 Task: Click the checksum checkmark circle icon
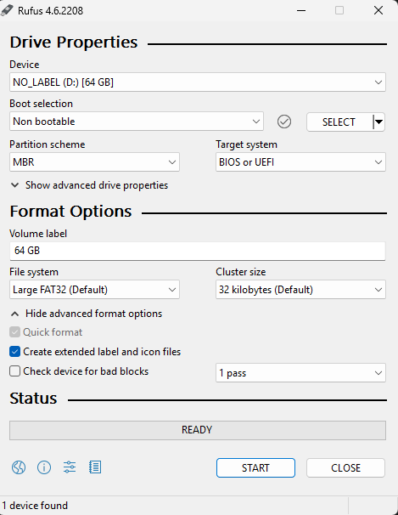[284, 122]
